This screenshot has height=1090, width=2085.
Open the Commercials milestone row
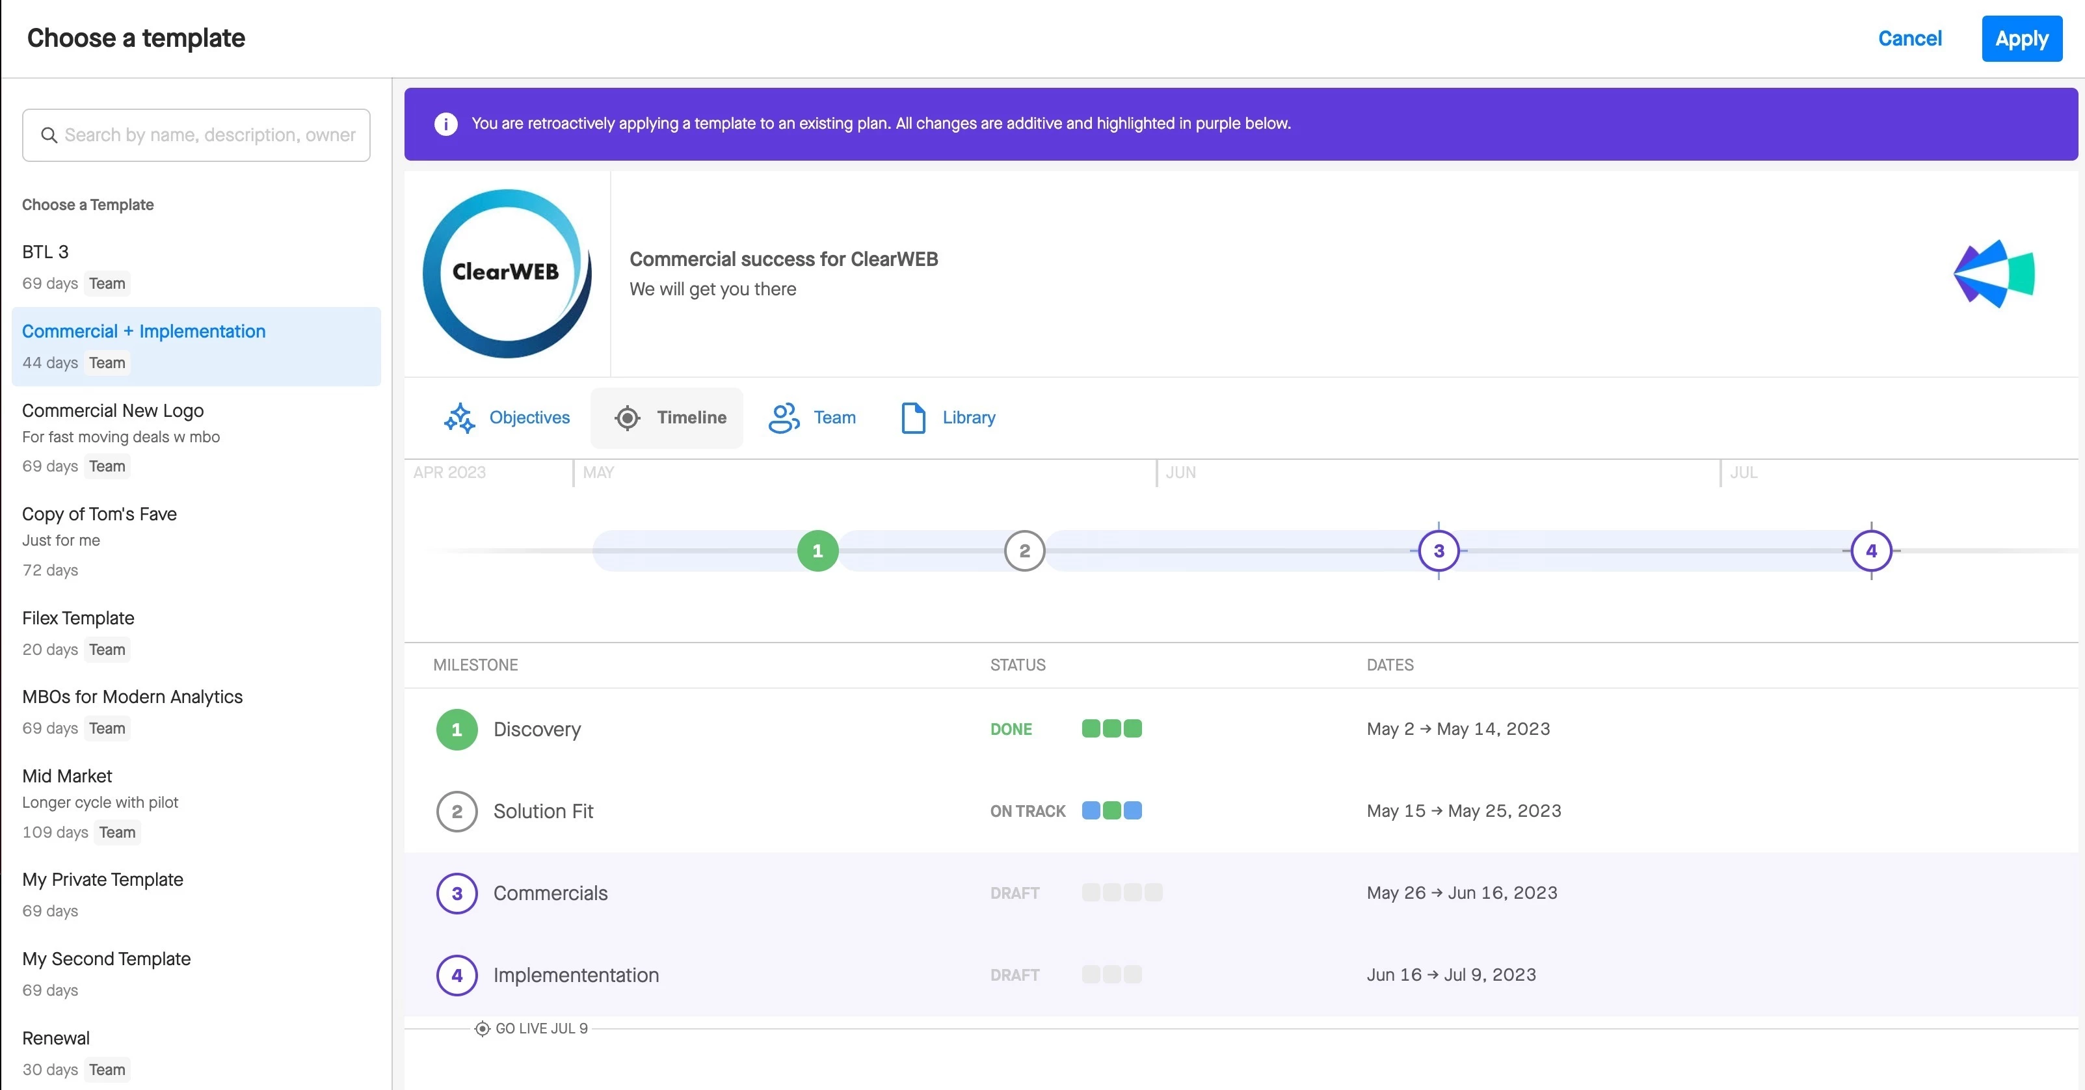coord(550,894)
